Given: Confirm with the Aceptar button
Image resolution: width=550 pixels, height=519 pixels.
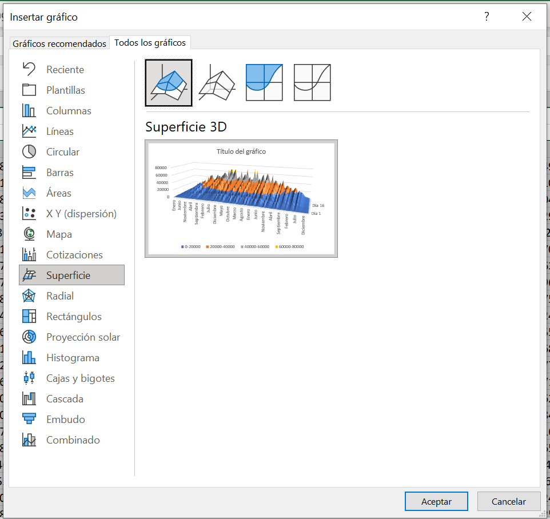Looking at the screenshot, I should (x=436, y=501).
